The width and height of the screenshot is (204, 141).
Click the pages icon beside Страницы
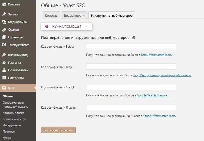tap(4, 37)
